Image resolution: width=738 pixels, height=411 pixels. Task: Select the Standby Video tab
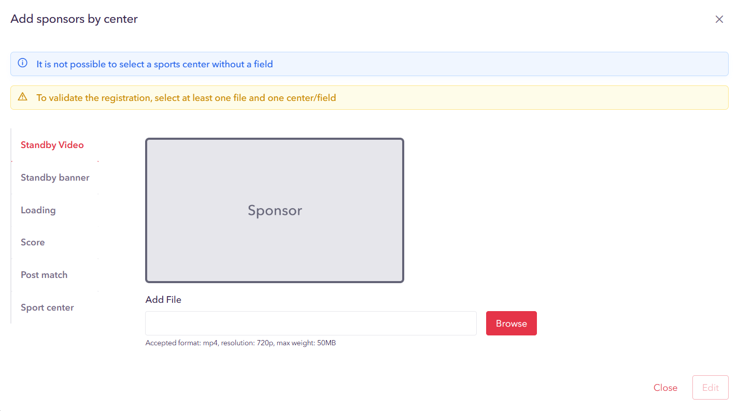(x=52, y=145)
